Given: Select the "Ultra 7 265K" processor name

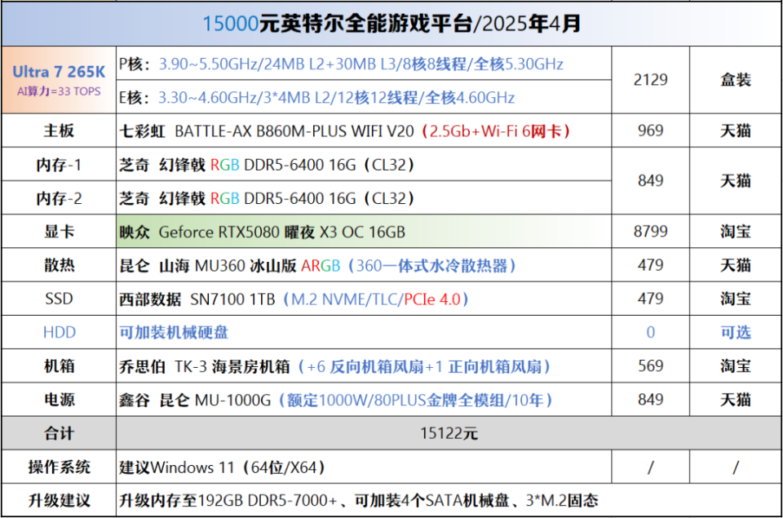Looking at the screenshot, I should [x=59, y=72].
